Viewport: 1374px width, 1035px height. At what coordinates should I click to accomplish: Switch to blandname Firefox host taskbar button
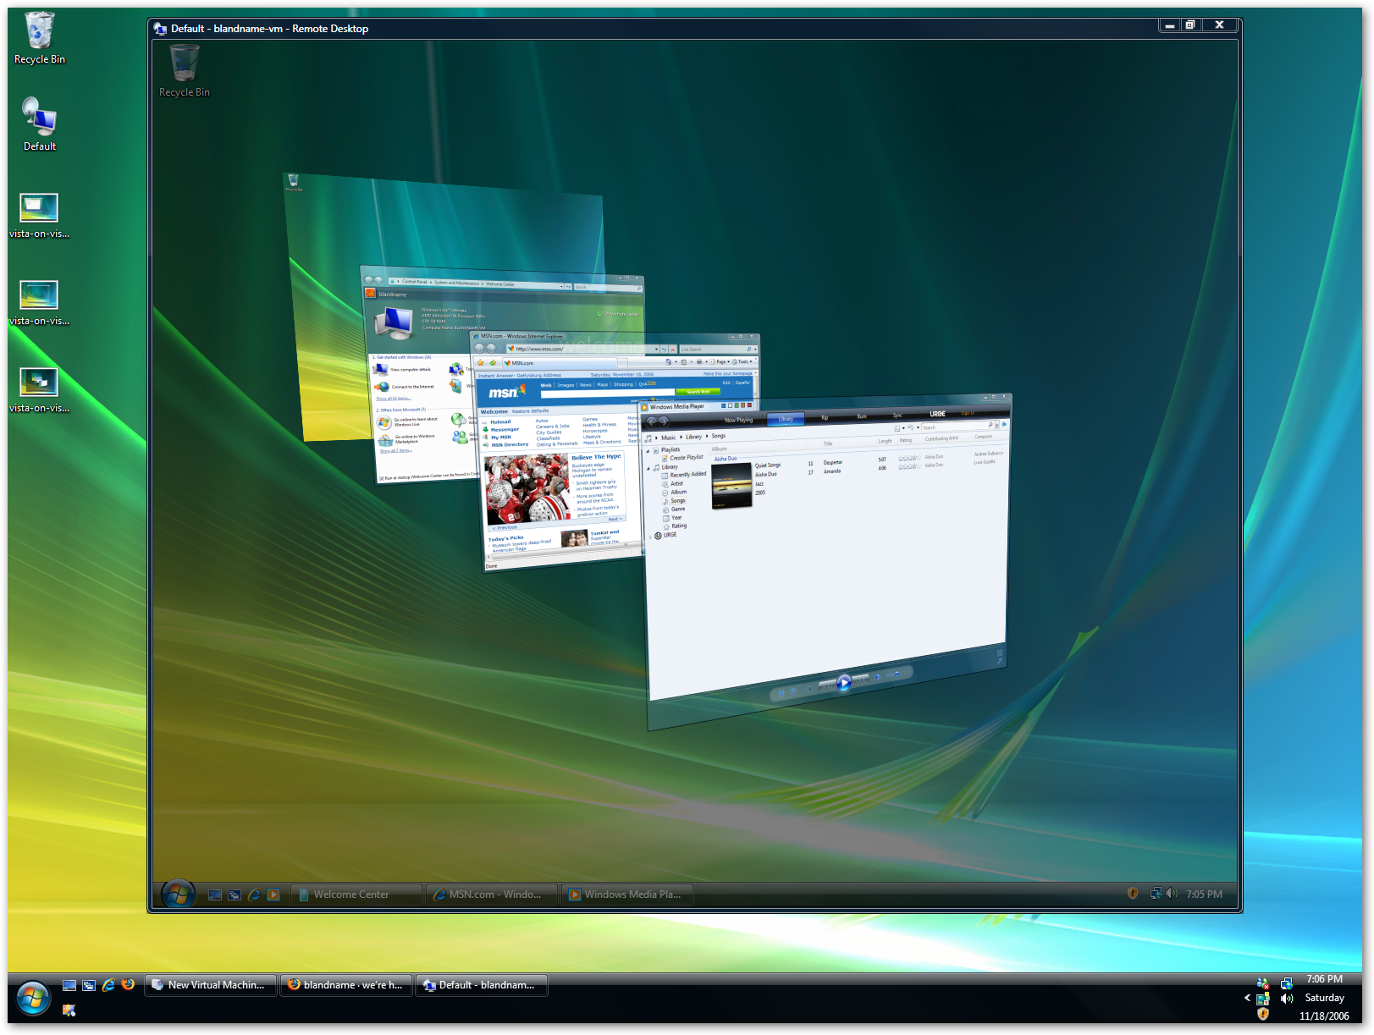coord(346,985)
